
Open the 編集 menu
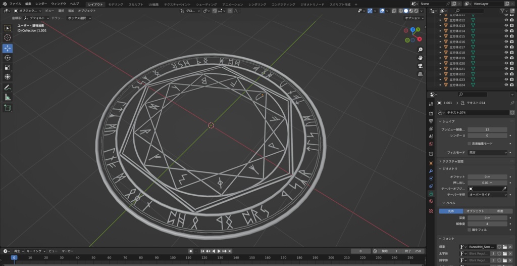coord(28,4)
